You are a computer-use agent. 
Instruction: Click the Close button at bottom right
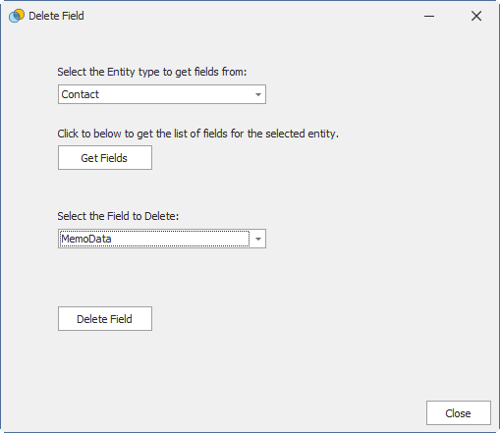click(459, 413)
